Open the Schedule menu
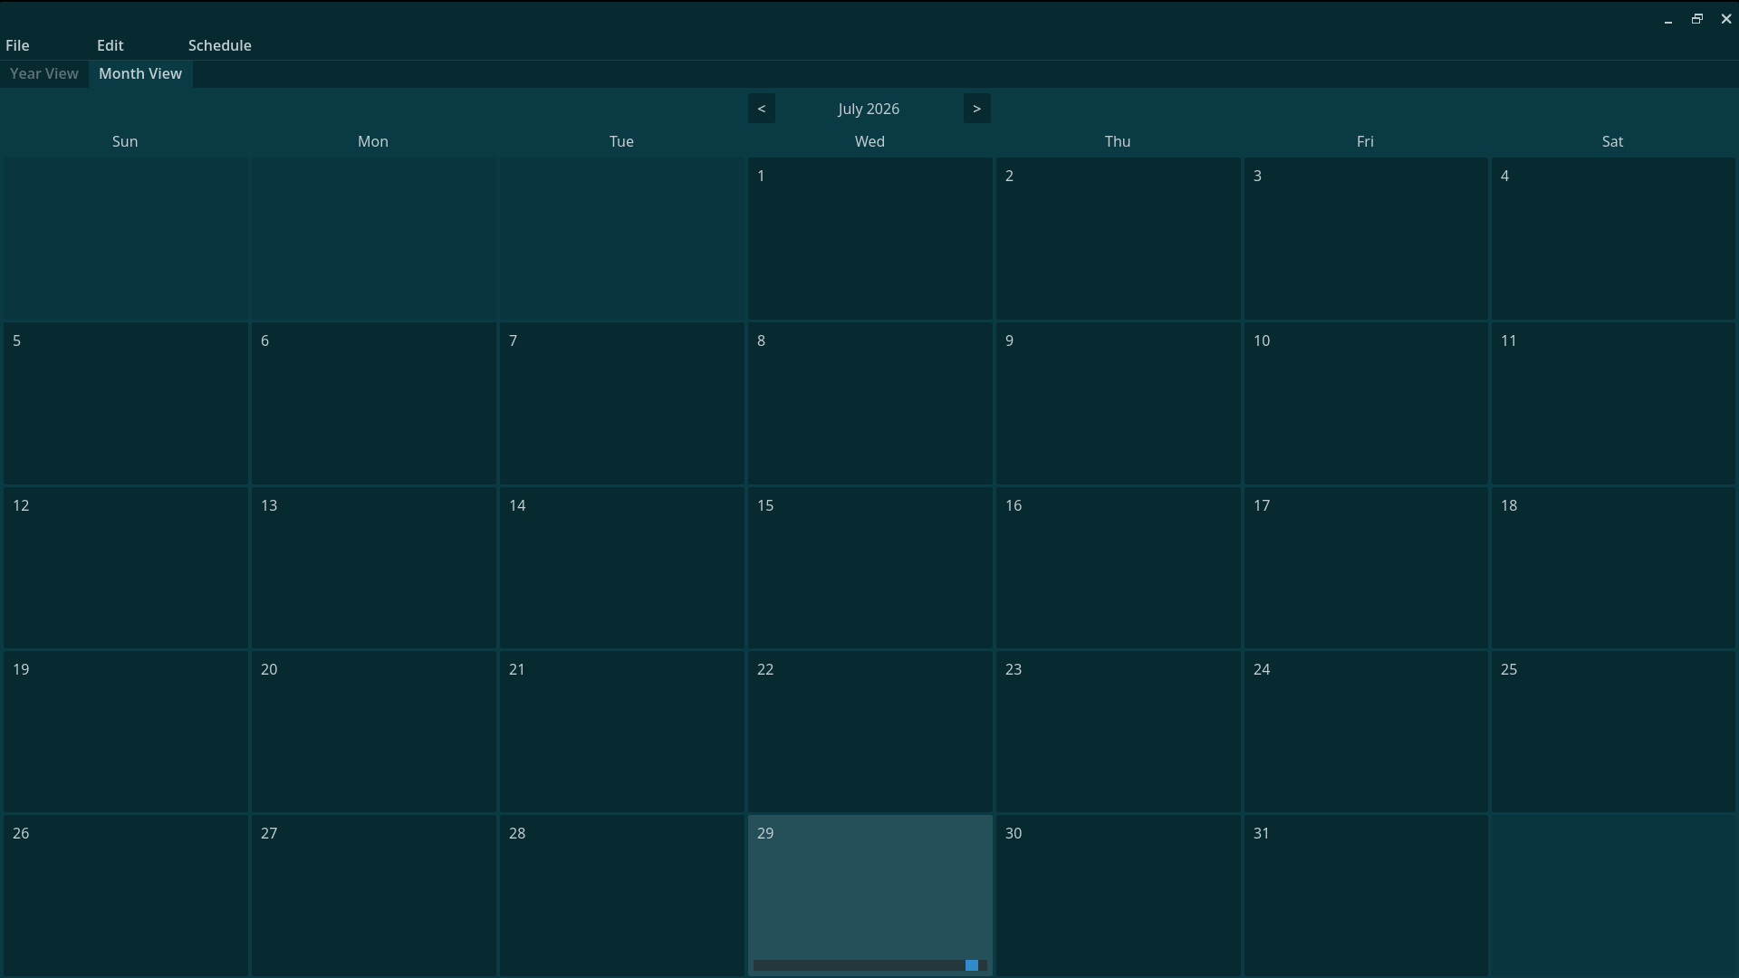Image resolution: width=1739 pixels, height=978 pixels. (x=220, y=45)
